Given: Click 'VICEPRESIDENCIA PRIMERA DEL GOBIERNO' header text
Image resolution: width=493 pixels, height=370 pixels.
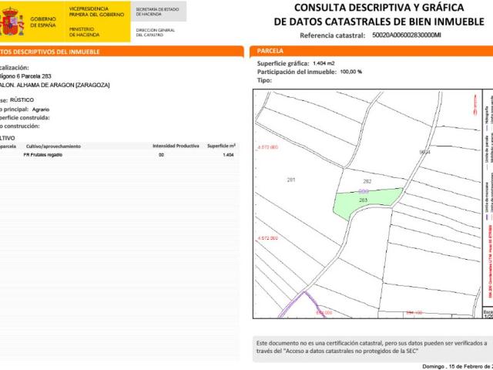Looking at the screenshot, I should (96, 12).
